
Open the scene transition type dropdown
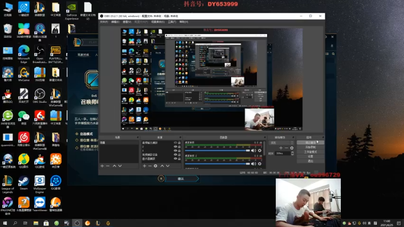click(x=281, y=143)
